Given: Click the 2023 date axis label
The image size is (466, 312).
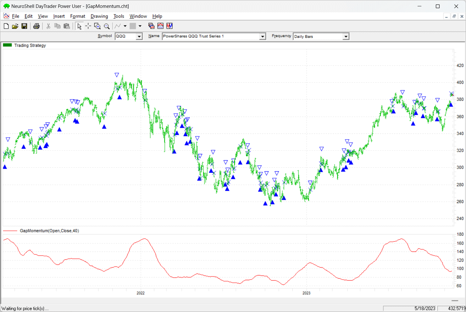Looking at the screenshot, I should tap(306, 293).
